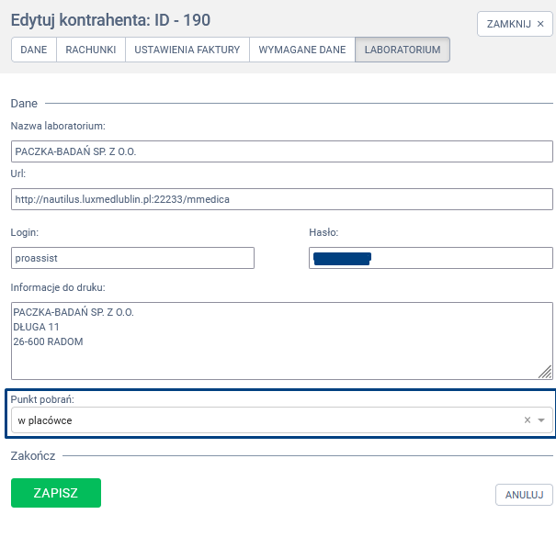Open the RACHUNKI tab
Image resolution: width=556 pixels, height=548 pixels.
coord(91,50)
